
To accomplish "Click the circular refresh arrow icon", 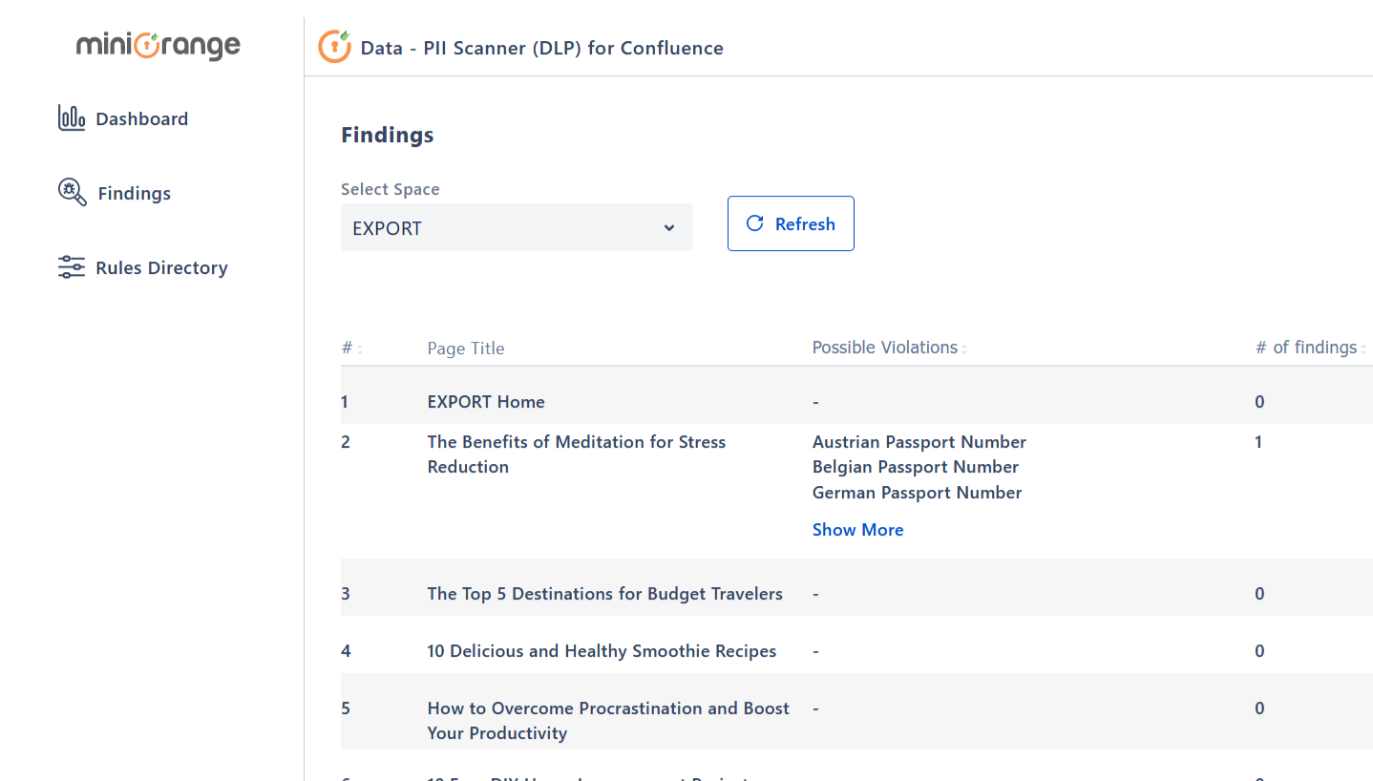I will [x=754, y=223].
